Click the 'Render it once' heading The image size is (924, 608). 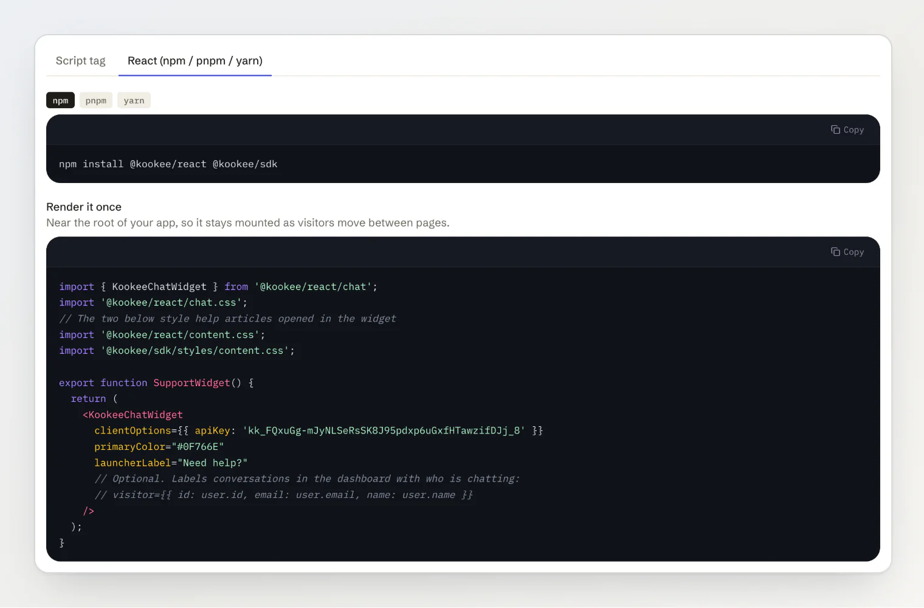[x=84, y=207]
